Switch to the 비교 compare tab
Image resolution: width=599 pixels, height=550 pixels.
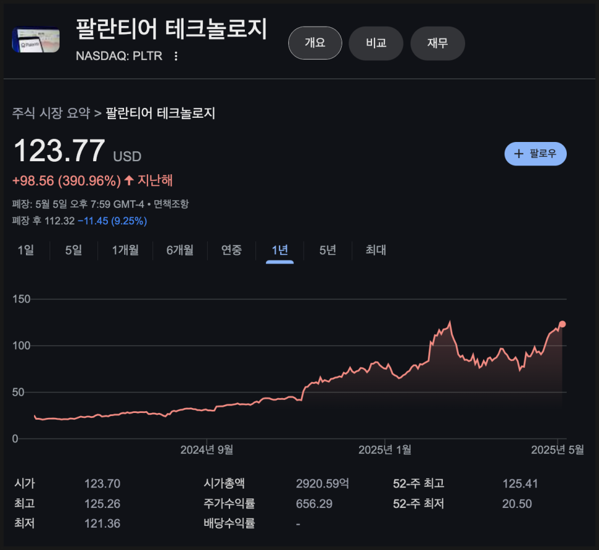[x=376, y=43]
